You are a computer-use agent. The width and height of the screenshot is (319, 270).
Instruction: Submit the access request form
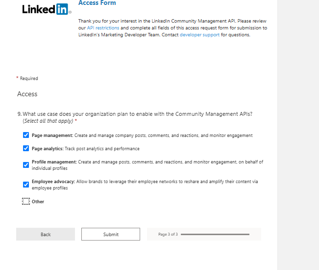pos(111,234)
